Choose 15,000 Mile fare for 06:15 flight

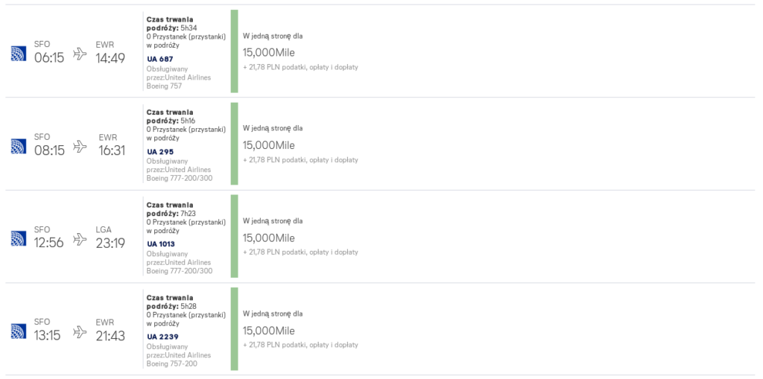point(268,53)
